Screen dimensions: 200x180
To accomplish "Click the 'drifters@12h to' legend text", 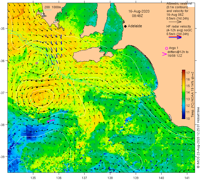I will (178, 52).
